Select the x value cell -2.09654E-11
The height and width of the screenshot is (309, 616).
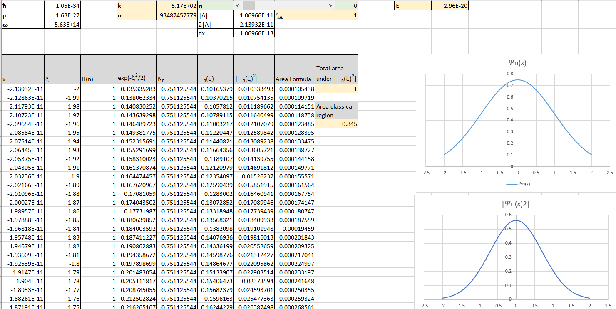point(23,124)
